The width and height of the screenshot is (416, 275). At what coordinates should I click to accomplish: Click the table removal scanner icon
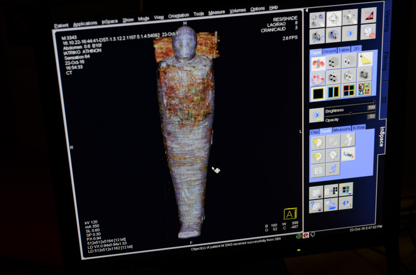348,154
